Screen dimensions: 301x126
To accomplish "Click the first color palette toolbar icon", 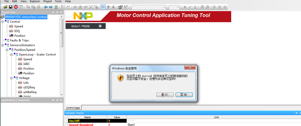I will (202, 7).
